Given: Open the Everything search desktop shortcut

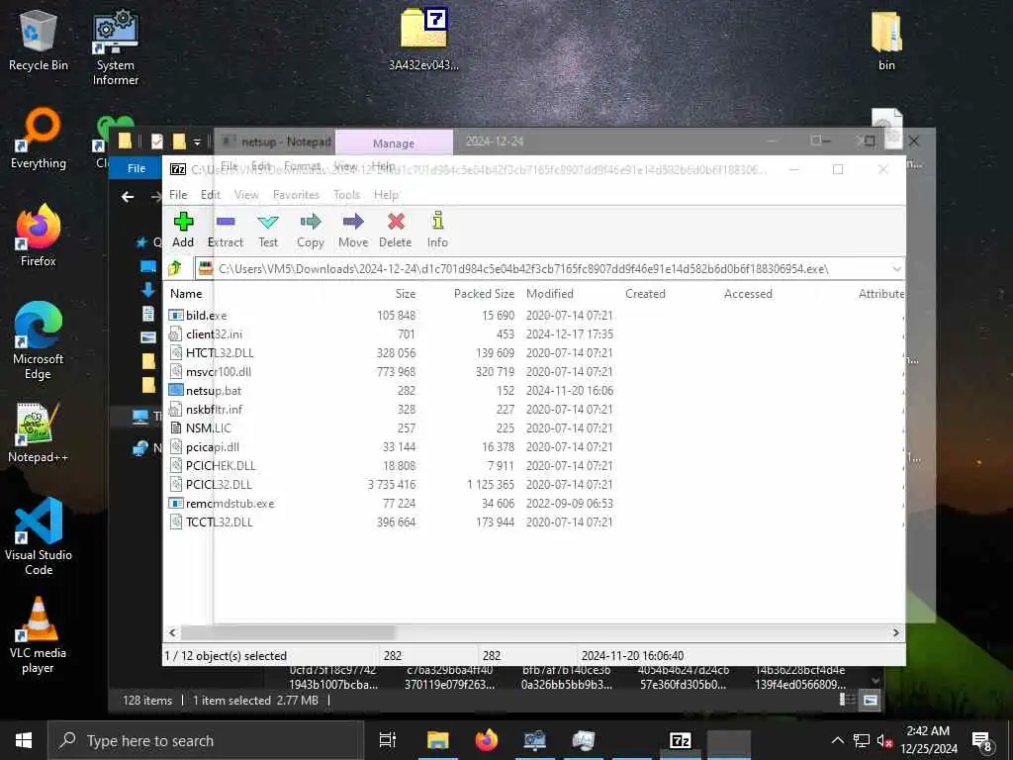Looking at the screenshot, I should (39, 139).
